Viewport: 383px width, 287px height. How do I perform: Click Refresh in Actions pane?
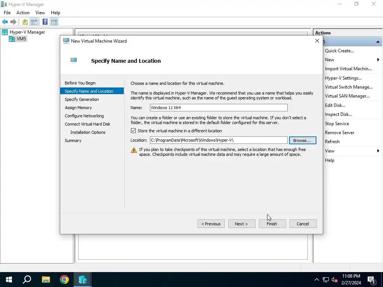click(332, 142)
